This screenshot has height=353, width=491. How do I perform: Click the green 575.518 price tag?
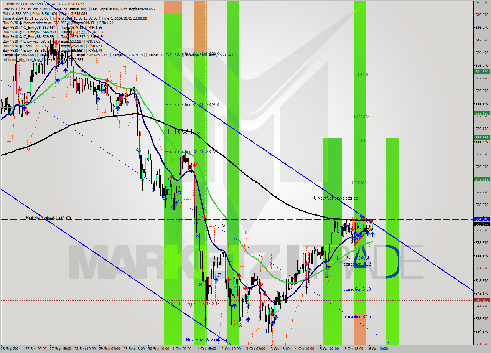482,180
